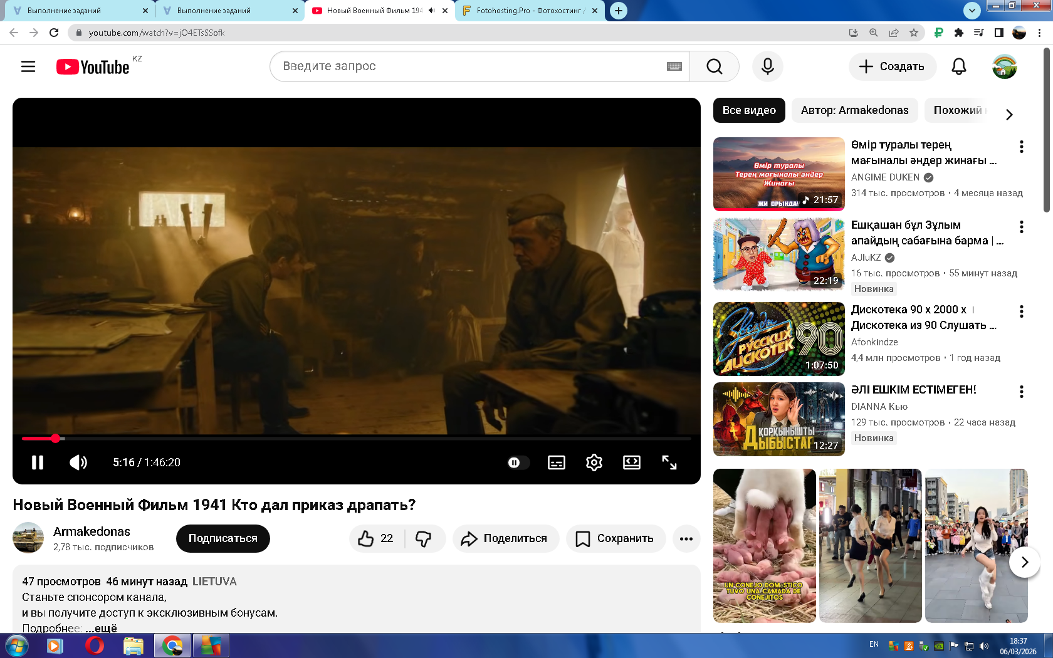Share this page from the address bar
1053x658 pixels.
click(x=894, y=33)
